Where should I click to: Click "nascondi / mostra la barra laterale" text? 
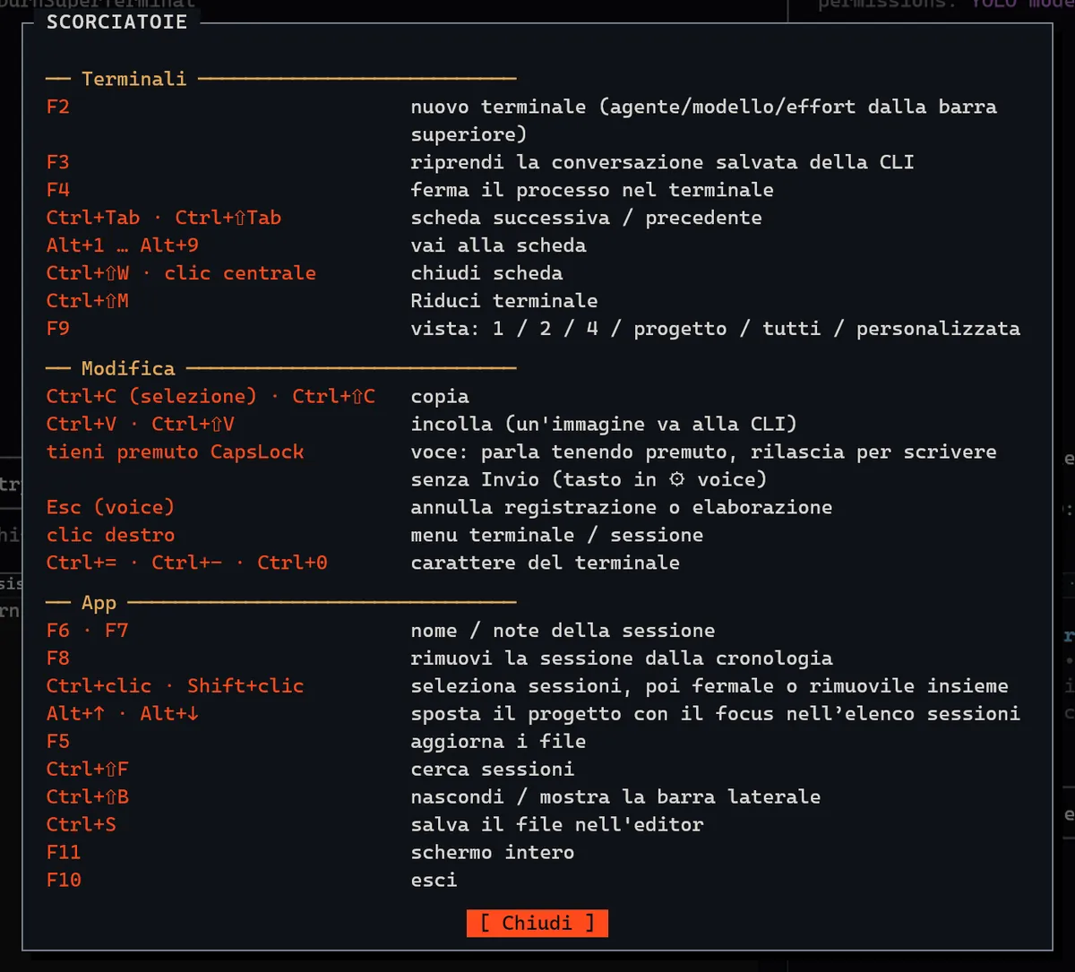tap(615, 797)
